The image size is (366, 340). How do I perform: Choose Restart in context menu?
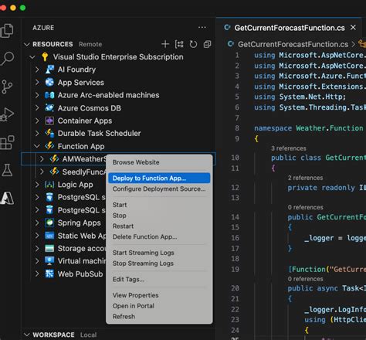tap(159, 226)
